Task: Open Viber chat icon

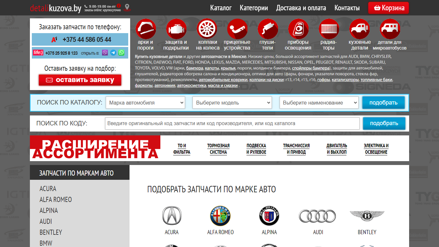Action: 105,53
